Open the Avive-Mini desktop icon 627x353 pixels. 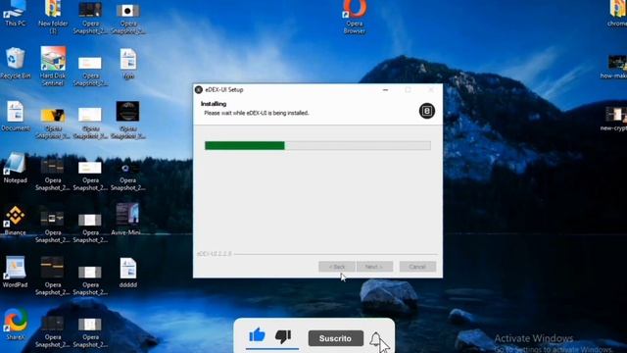pos(127,219)
